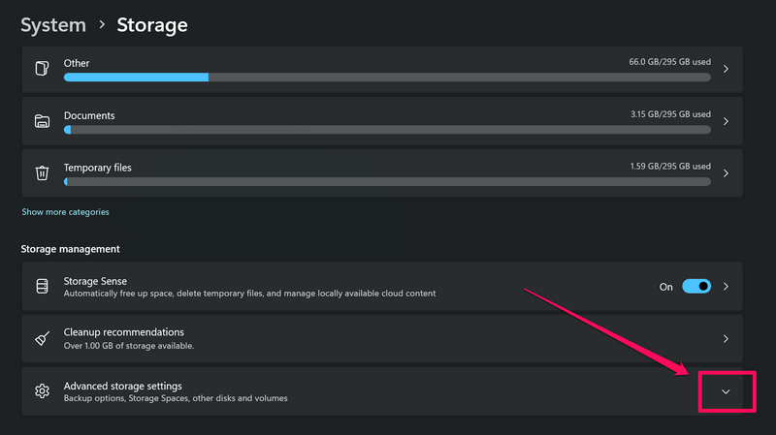Go back to System breadcrumb
The width and height of the screenshot is (776, 435).
click(53, 24)
